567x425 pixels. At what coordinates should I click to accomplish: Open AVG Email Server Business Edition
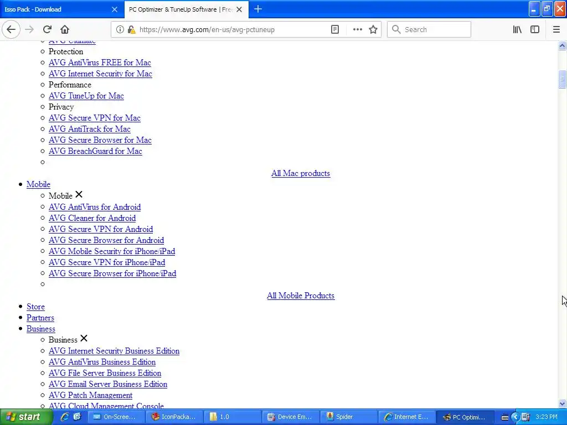108,384
